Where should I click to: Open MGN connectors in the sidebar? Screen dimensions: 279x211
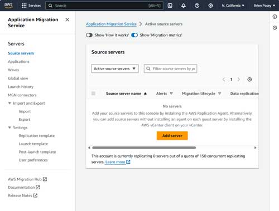click(22, 95)
